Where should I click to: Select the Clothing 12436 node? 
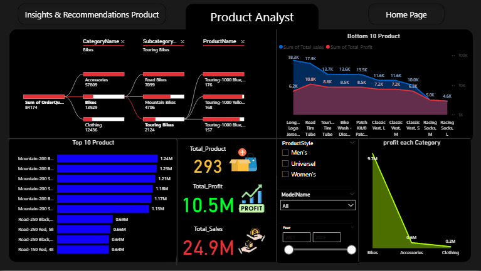click(103, 119)
